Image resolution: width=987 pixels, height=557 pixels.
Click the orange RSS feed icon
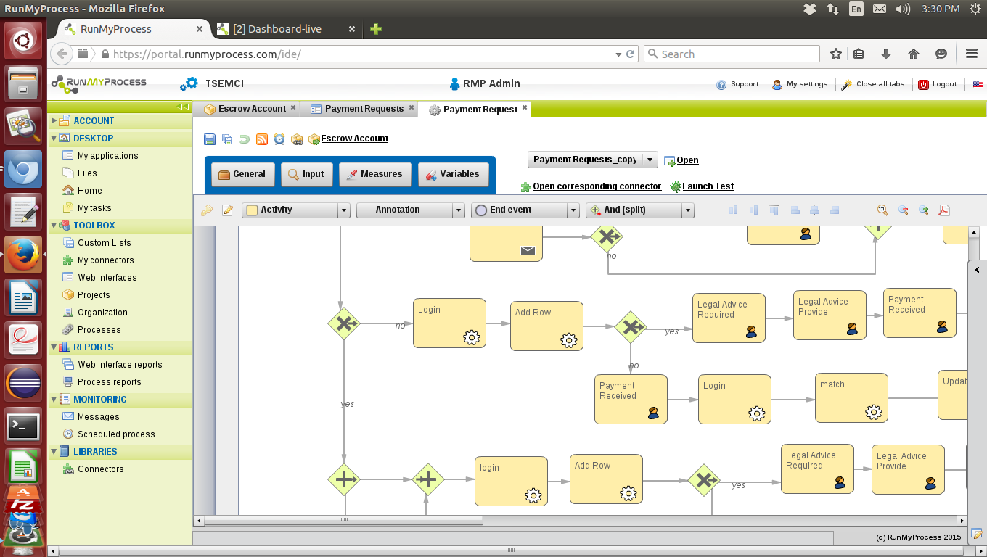point(261,139)
